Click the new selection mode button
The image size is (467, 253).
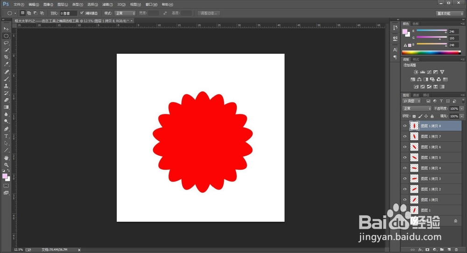point(22,13)
